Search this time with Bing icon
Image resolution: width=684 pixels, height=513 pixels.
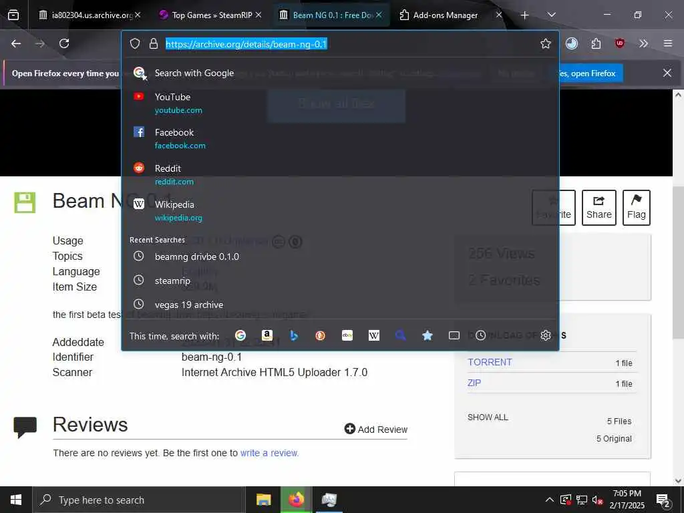click(x=294, y=335)
